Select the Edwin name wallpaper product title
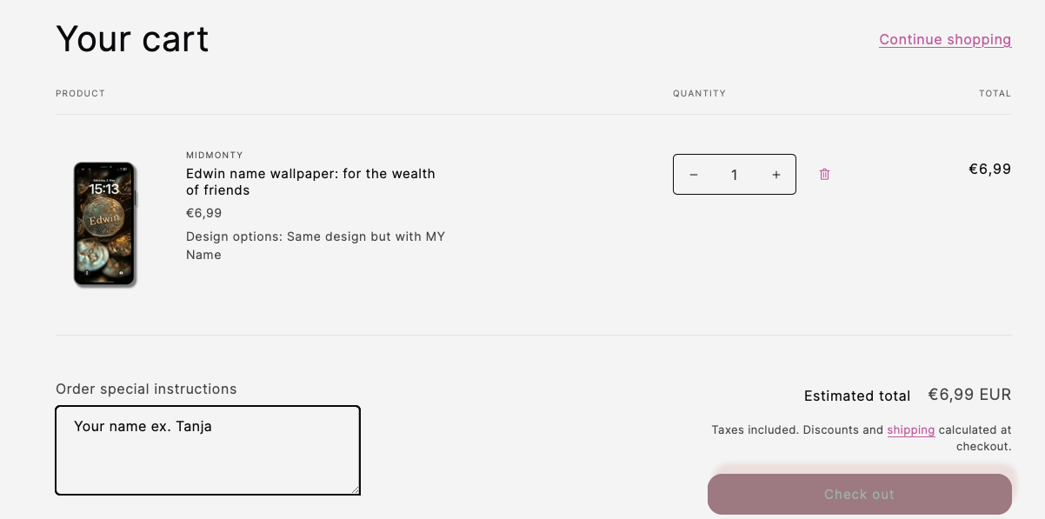 (x=310, y=182)
